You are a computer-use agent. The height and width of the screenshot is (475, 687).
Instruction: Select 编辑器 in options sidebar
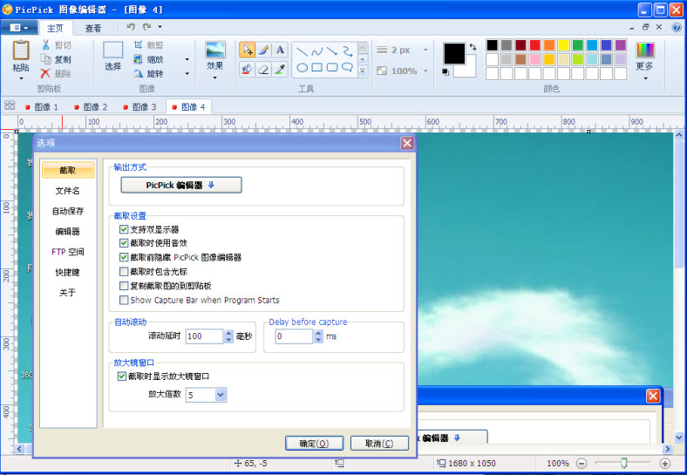68,231
